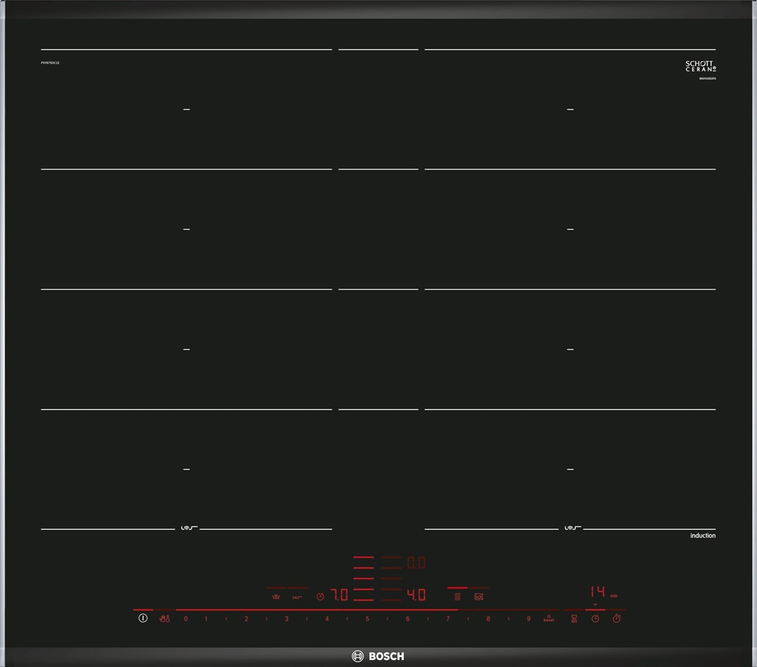Select power level 2 on the scale
Image resolution: width=757 pixels, height=667 pixels.
click(x=246, y=619)
